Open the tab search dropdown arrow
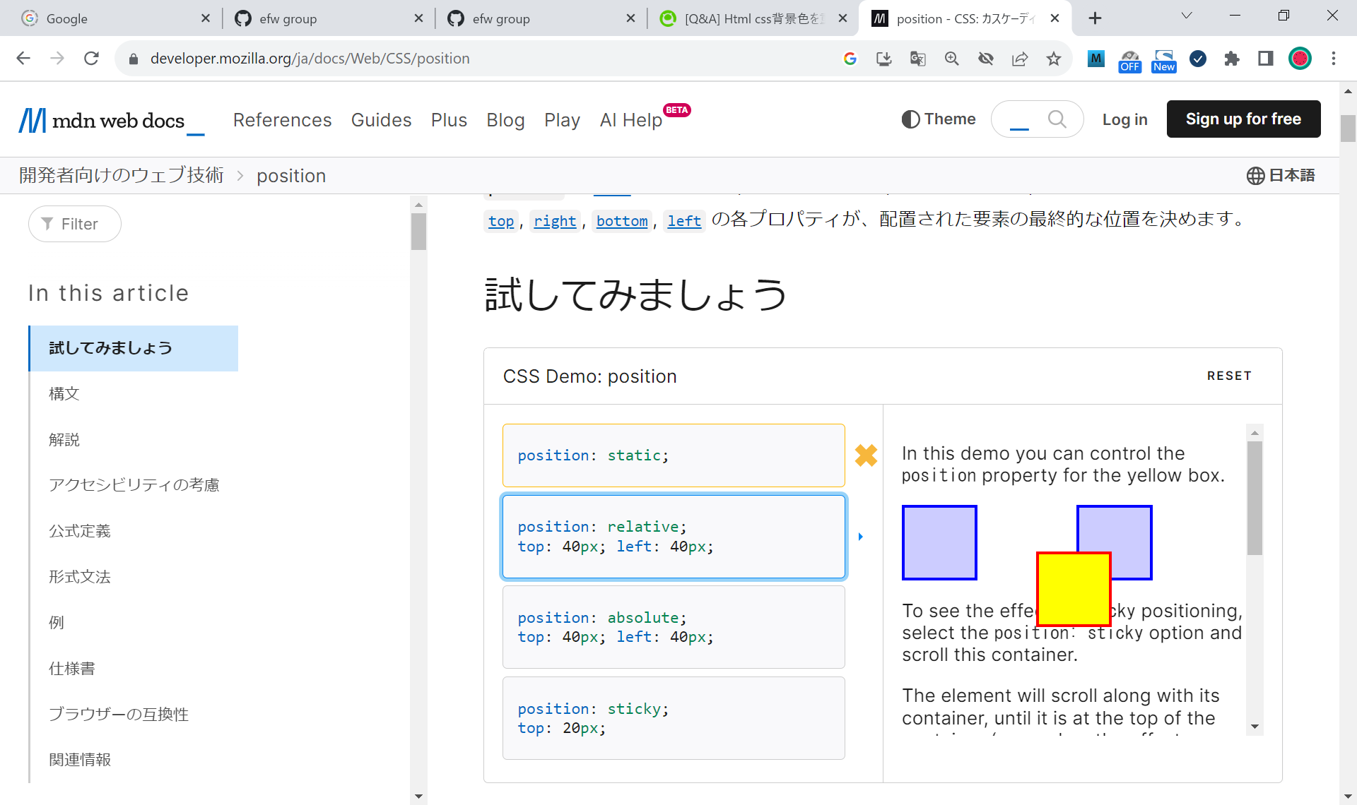 point(1187,16)
